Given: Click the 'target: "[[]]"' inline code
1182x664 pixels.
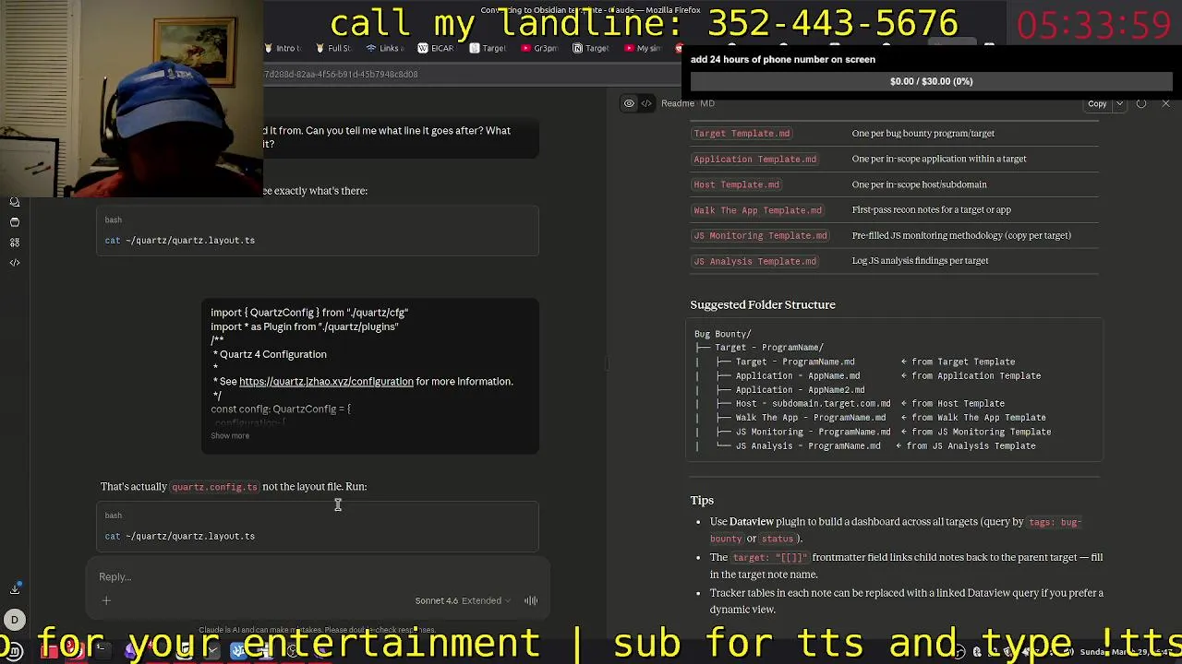Looking at the screenshot, I should (770, 557).
